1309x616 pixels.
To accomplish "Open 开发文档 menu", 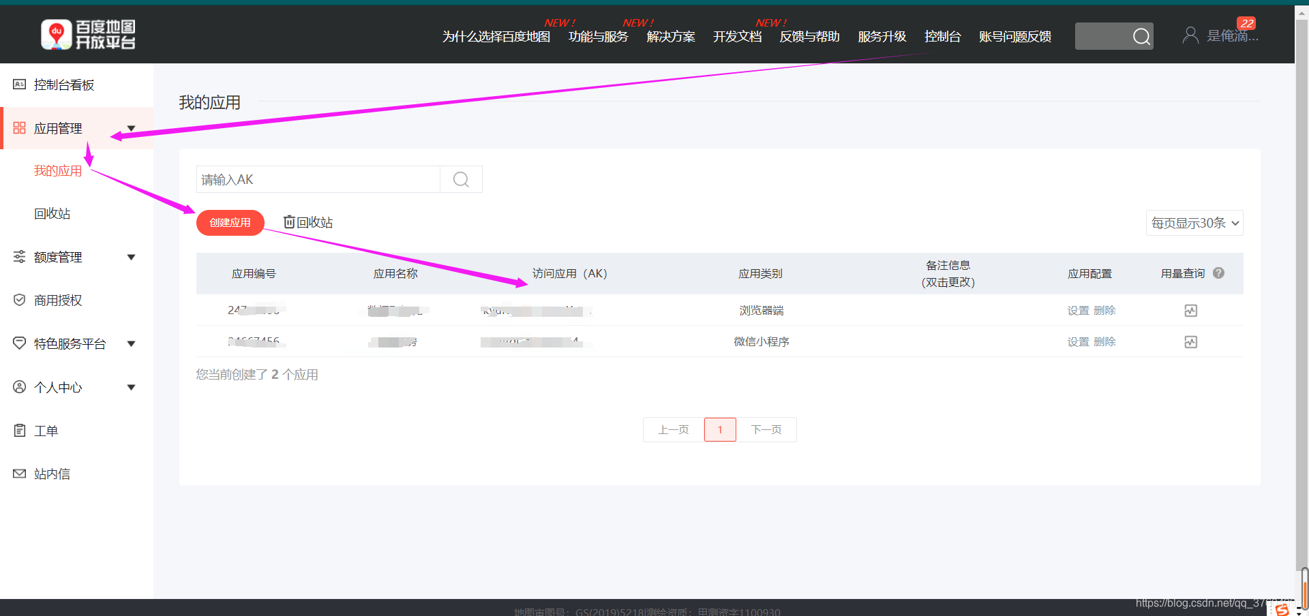I will (737, 36).
